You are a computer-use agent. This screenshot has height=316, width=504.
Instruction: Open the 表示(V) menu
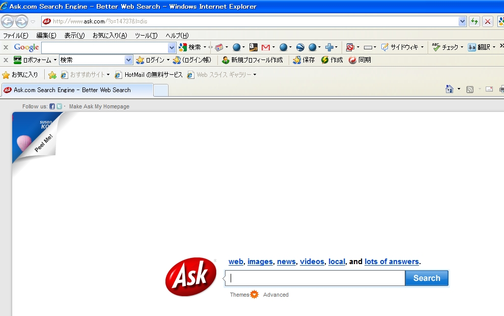pyautogui.click(x=74, y=35)
